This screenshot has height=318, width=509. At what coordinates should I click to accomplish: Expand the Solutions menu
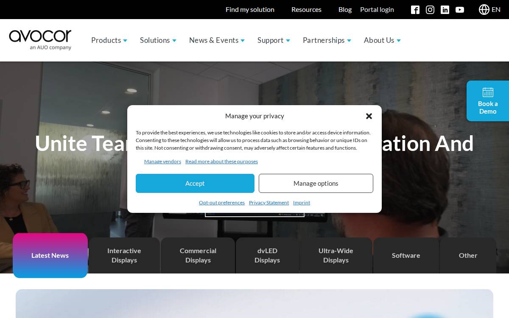coord(158,40)
